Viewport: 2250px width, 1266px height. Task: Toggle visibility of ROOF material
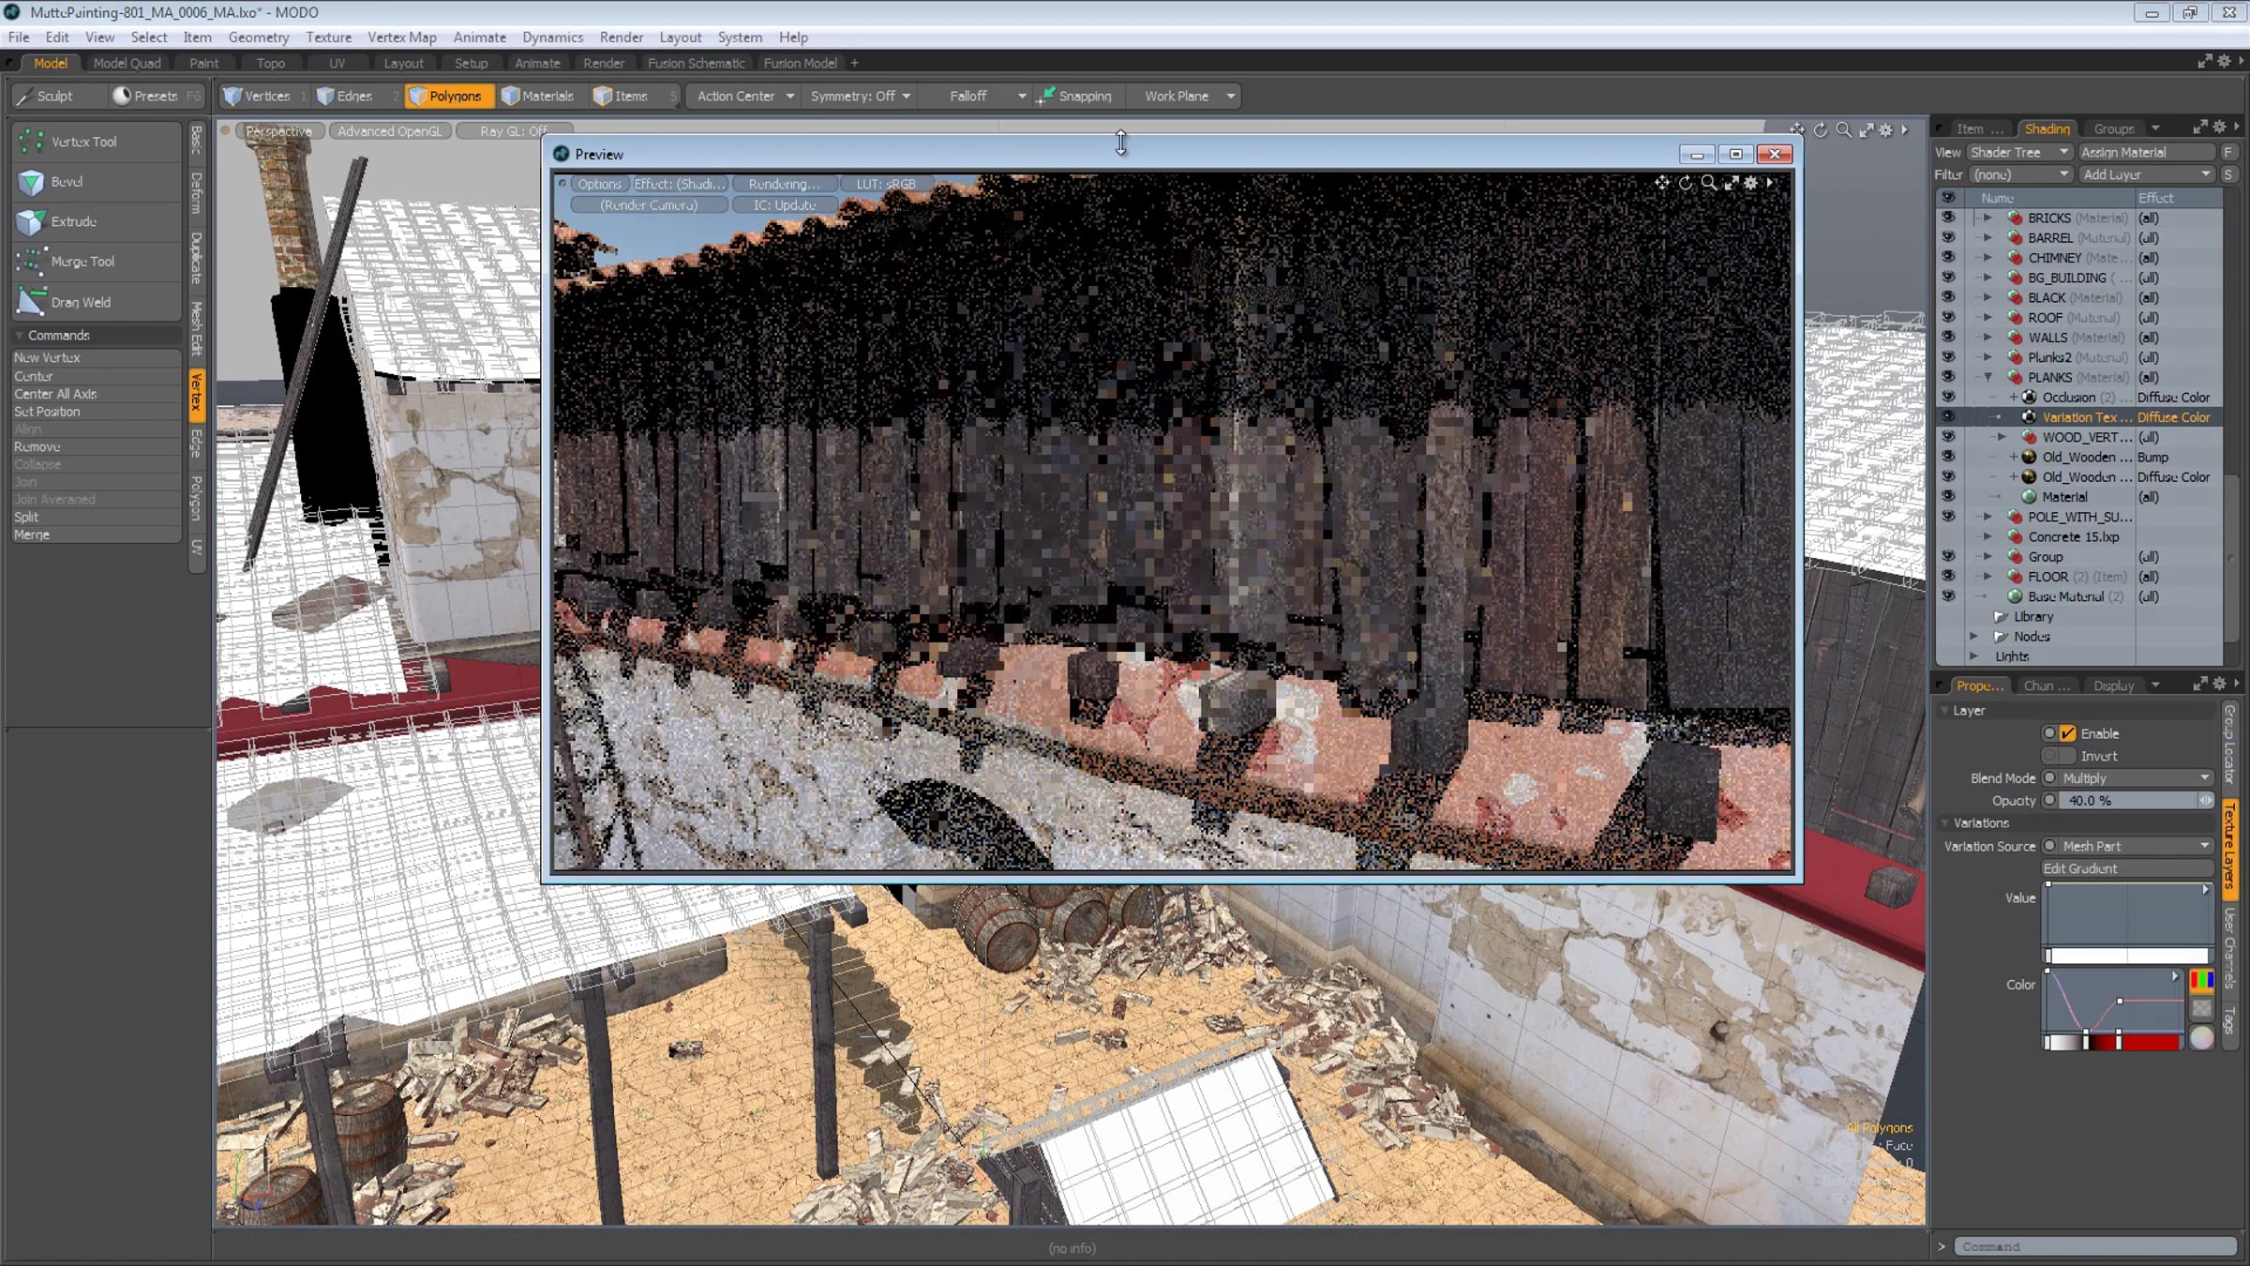pyautogui.click(x=1948, y=317)
